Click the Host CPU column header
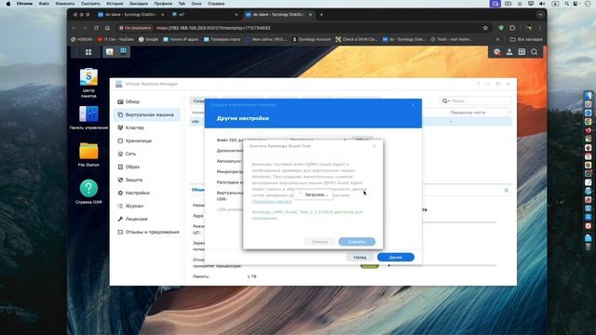 tap(467, 113)
